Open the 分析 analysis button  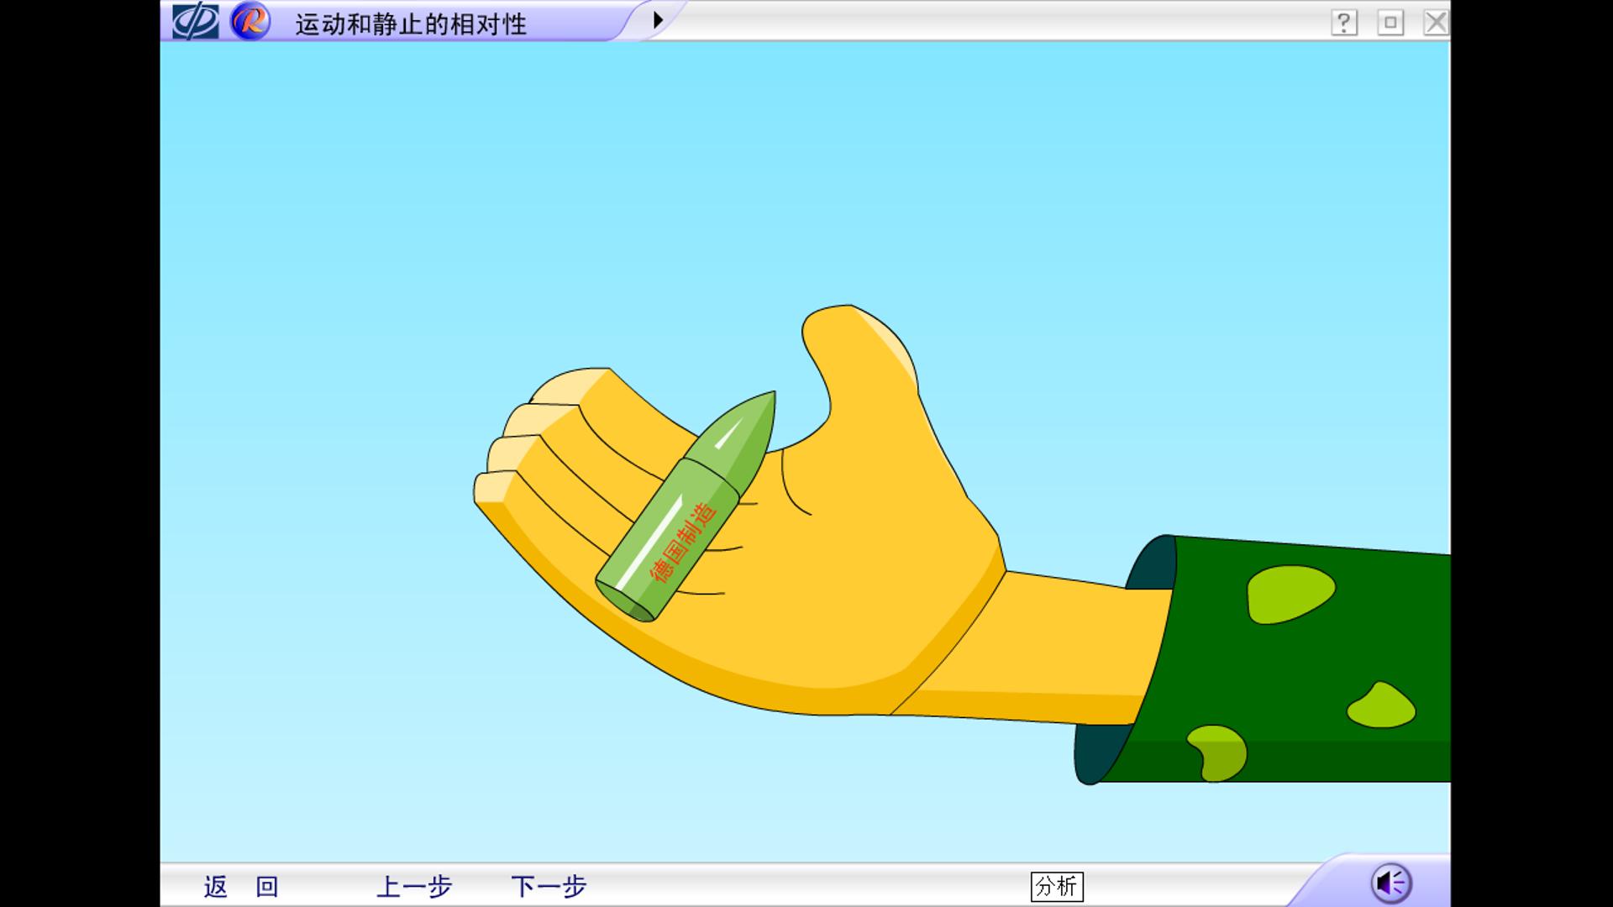coord(1057,887)
